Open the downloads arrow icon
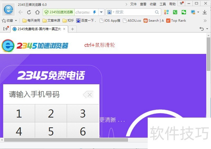 point(205,12)
